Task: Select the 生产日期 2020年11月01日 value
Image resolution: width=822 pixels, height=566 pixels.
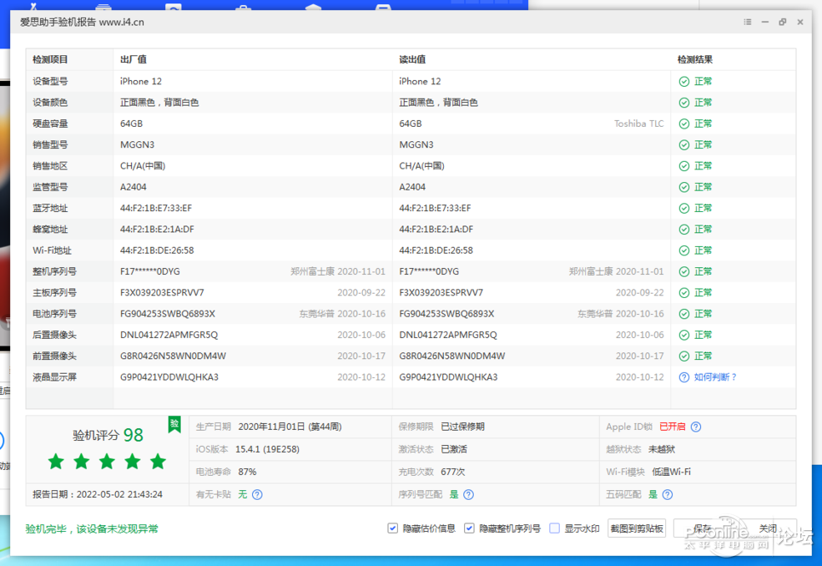Action: [x=290, y=427]
